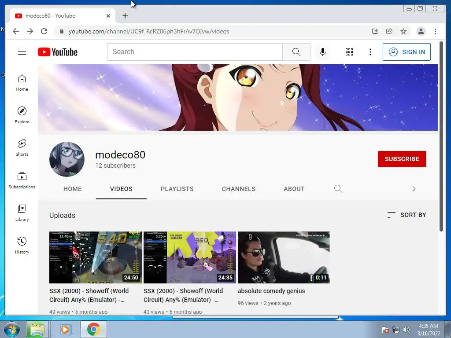451x338 pixels.
Task: Open the 24:50 SSX video thumbnail
Action: tap(96, 257)
